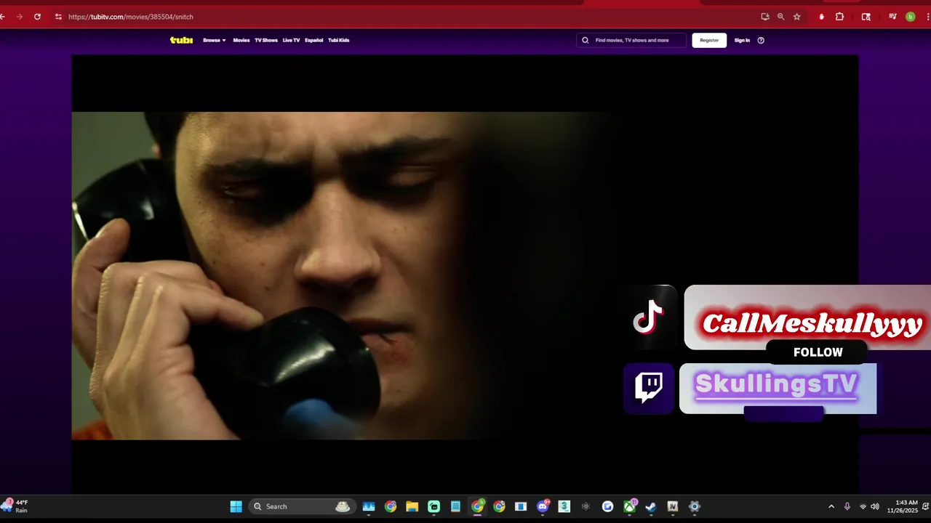Open the notification bell icon
931x523 pixels.
click(925, 506)
